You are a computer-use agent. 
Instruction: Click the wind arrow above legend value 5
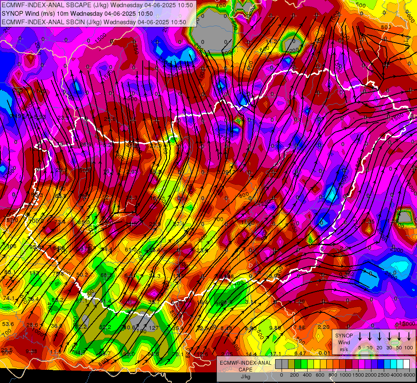(x=359, y=337)
